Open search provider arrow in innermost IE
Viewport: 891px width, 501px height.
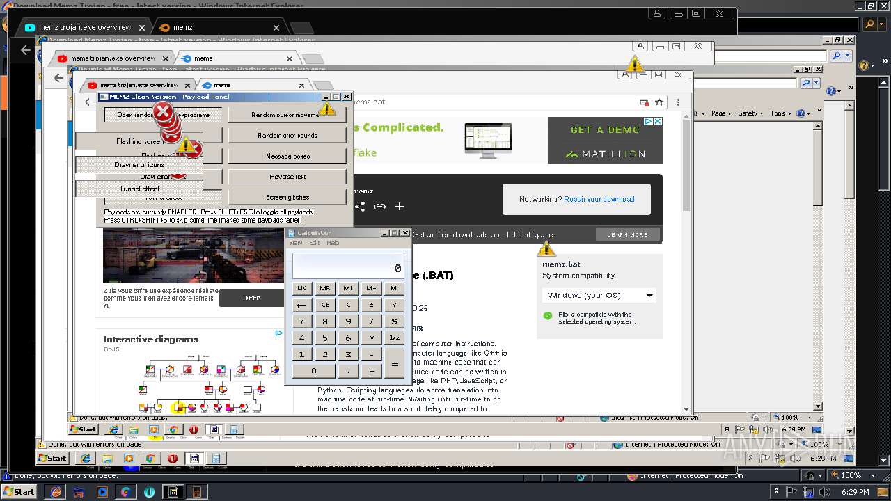[x=816, y=83]
